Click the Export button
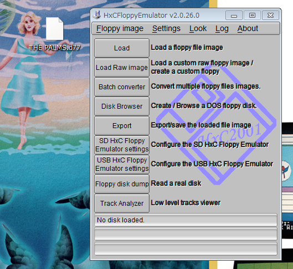This screenshot has height=269, width=293. point(122,126)
